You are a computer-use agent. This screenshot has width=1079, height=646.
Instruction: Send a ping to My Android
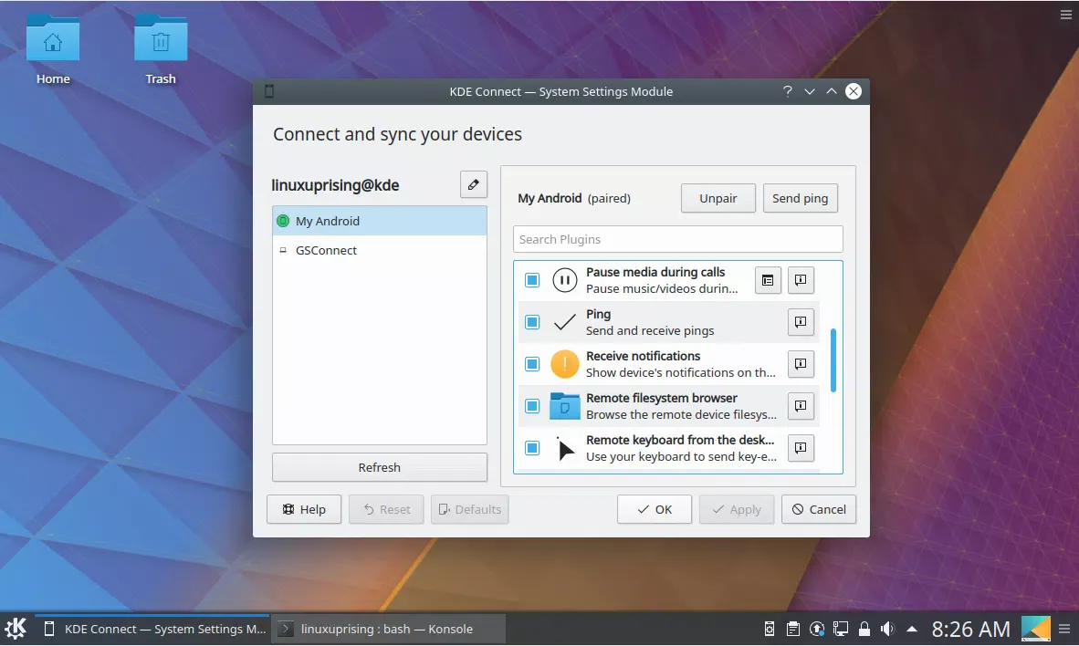tap(800, 198)
